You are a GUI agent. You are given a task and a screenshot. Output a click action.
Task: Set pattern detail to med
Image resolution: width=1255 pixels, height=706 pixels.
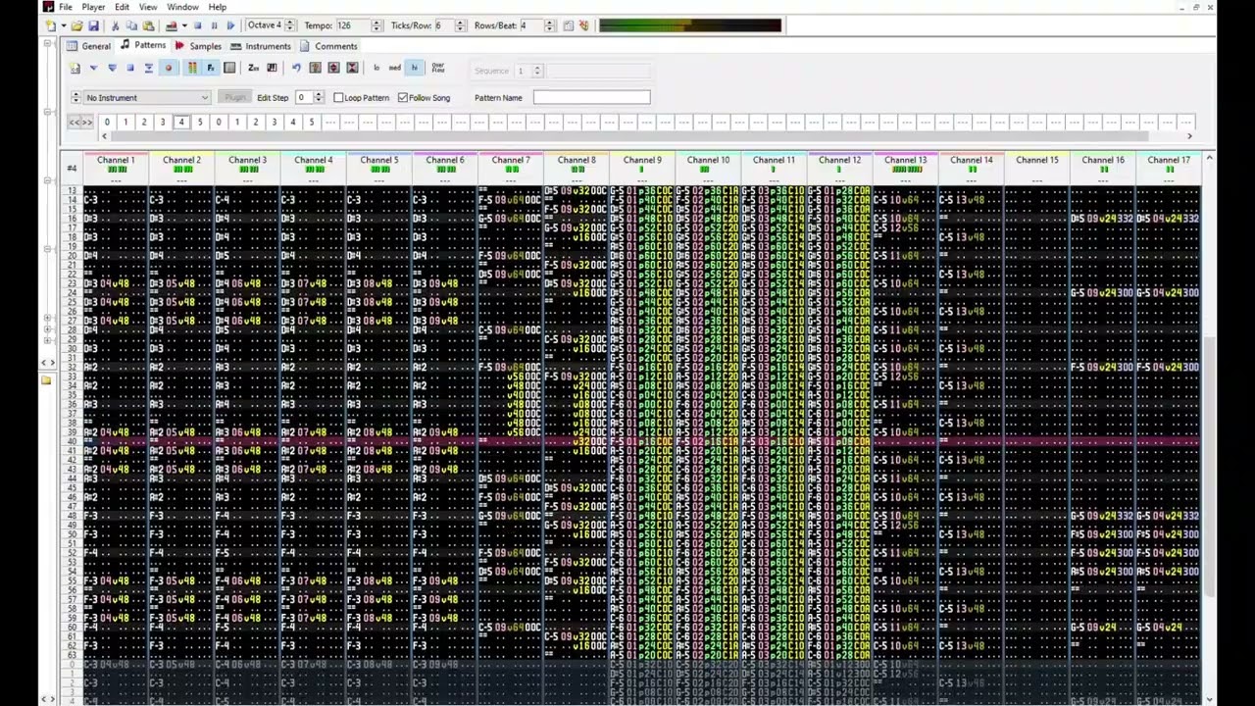point(394,68)
